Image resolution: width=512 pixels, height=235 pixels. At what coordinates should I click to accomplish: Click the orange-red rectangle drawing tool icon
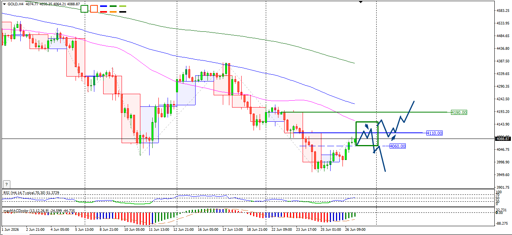[94, 9]
